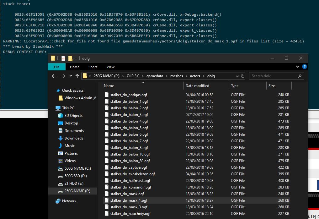The height and width of the screenshot is (219, 319).
Task: Click the search magnifier icon
Action: tap(300, 76)
